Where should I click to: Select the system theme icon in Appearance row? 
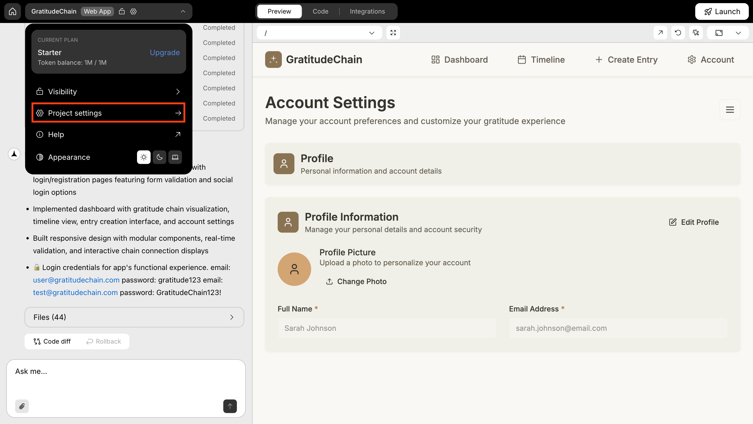tap(175, 157)
